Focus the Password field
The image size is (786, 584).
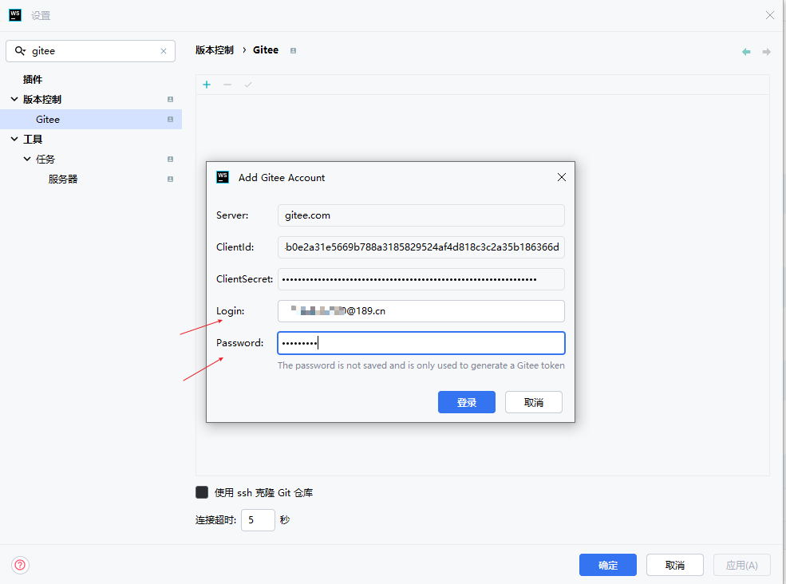tap(421, 343)
